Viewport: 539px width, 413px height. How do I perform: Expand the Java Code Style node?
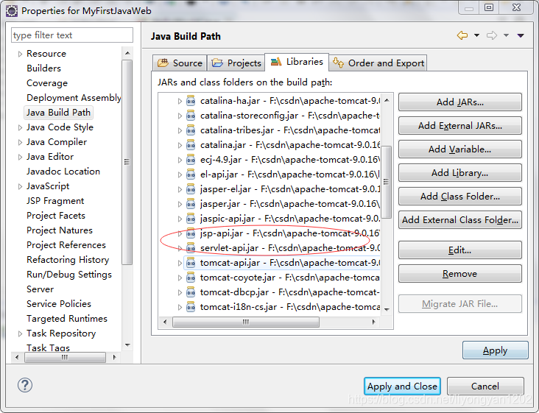(20, 127)
